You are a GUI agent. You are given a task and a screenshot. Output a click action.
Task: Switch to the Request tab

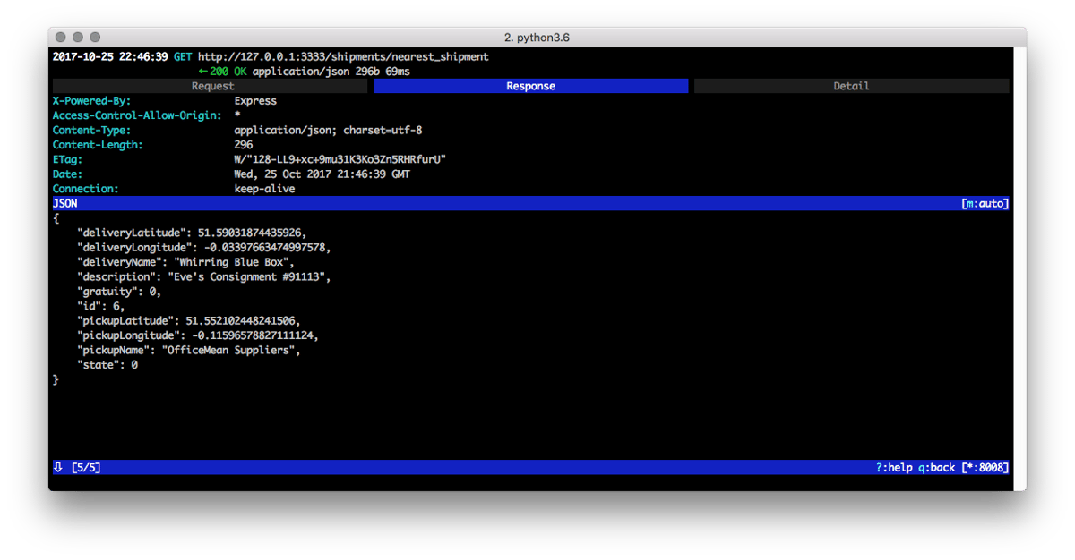(211, 85)
